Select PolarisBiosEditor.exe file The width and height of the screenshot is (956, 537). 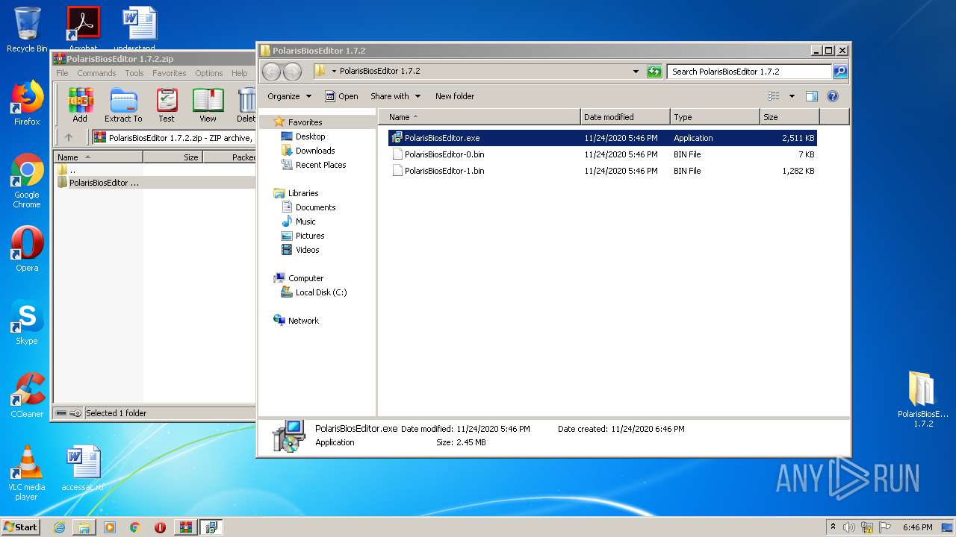tap(602, 138)
